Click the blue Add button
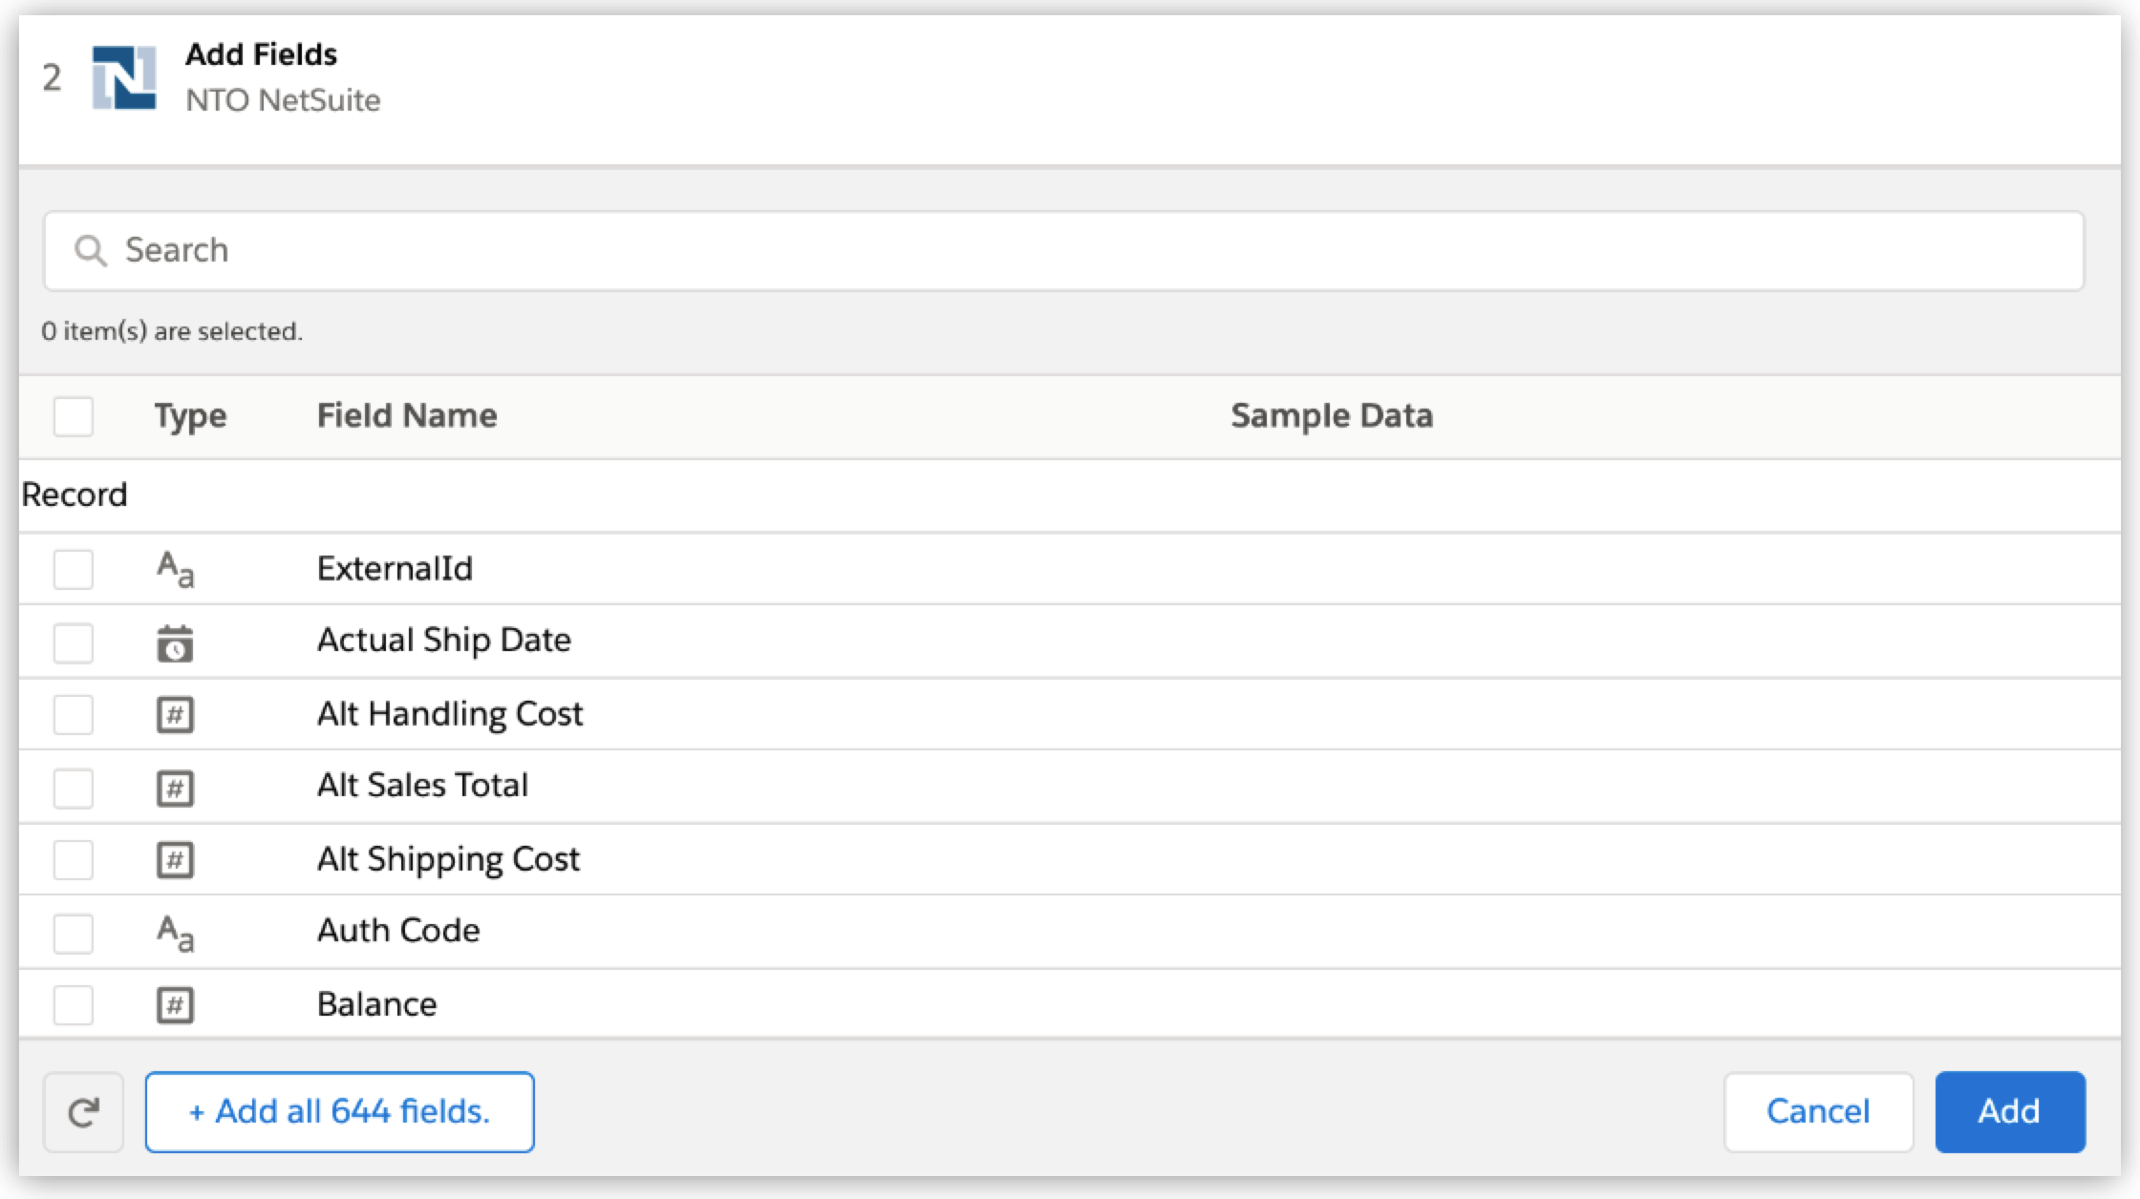The height and width of the screenshot is (1199, 2140). pyautogui.click(x=2009, y=1112)
